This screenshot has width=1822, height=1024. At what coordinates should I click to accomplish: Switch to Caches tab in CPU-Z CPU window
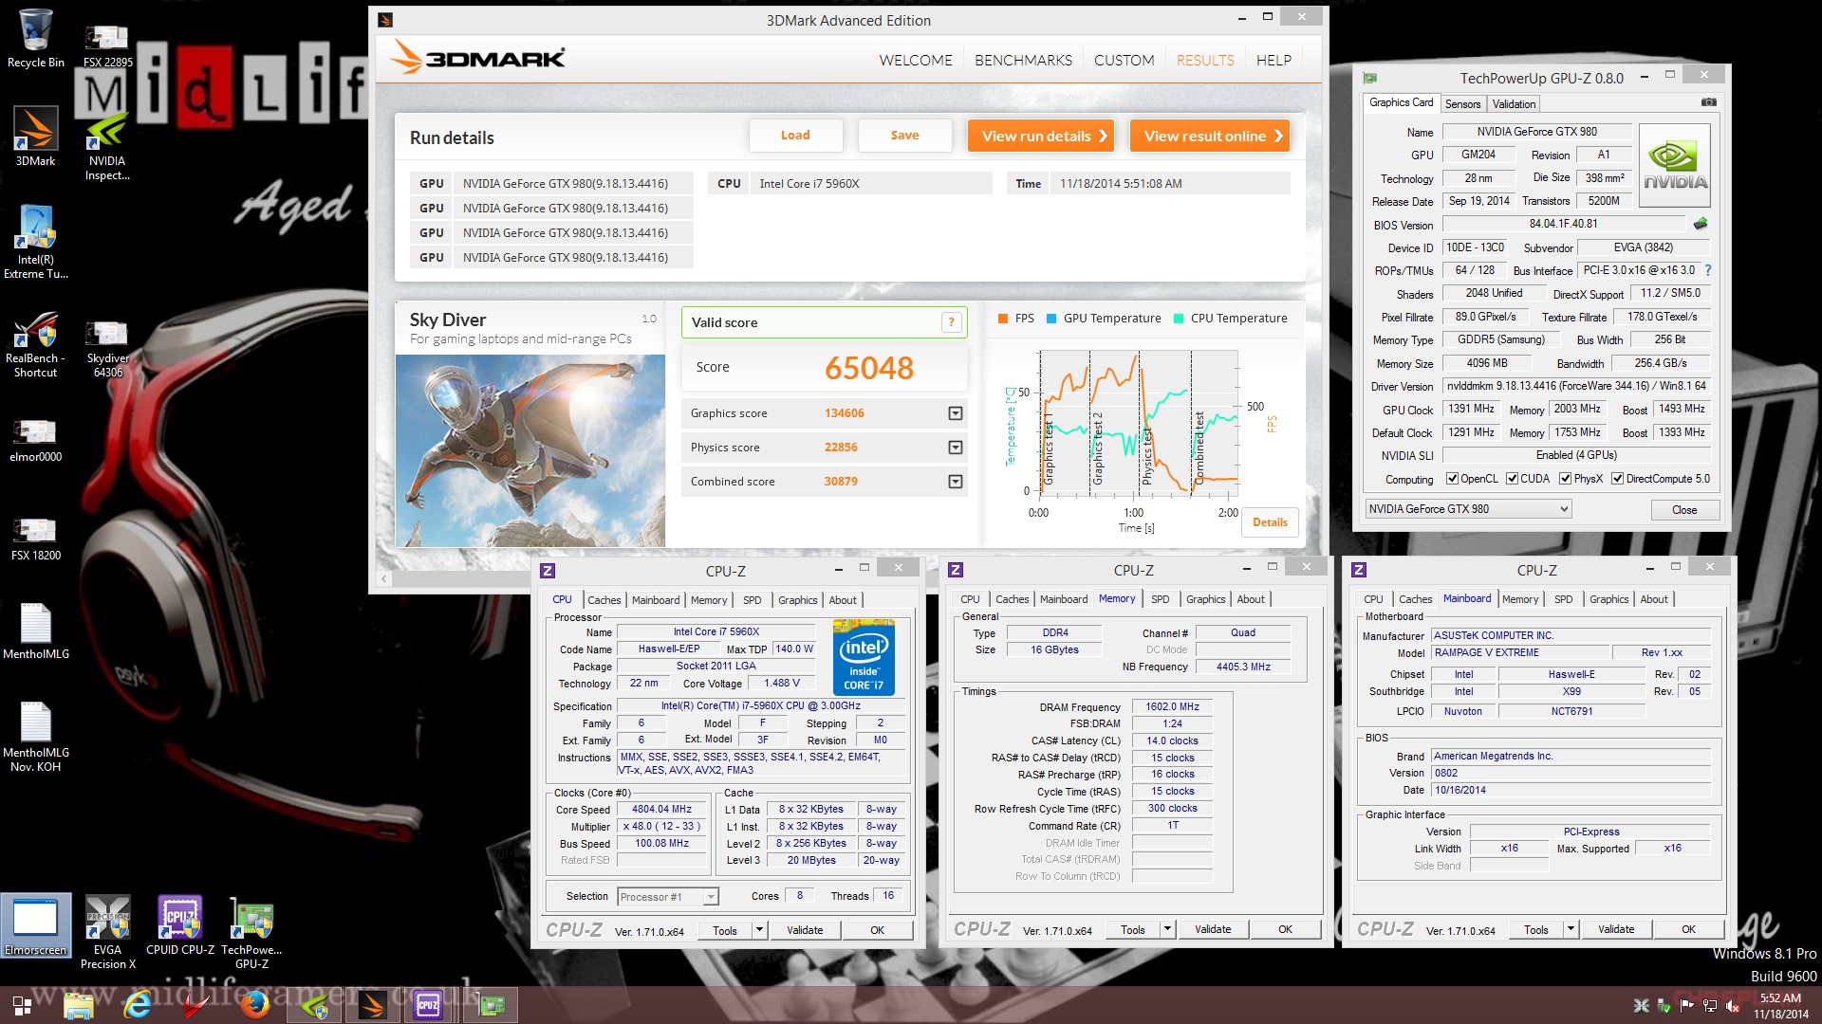click(604, 600)
